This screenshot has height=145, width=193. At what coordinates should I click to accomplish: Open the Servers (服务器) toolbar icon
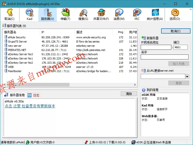48,12
